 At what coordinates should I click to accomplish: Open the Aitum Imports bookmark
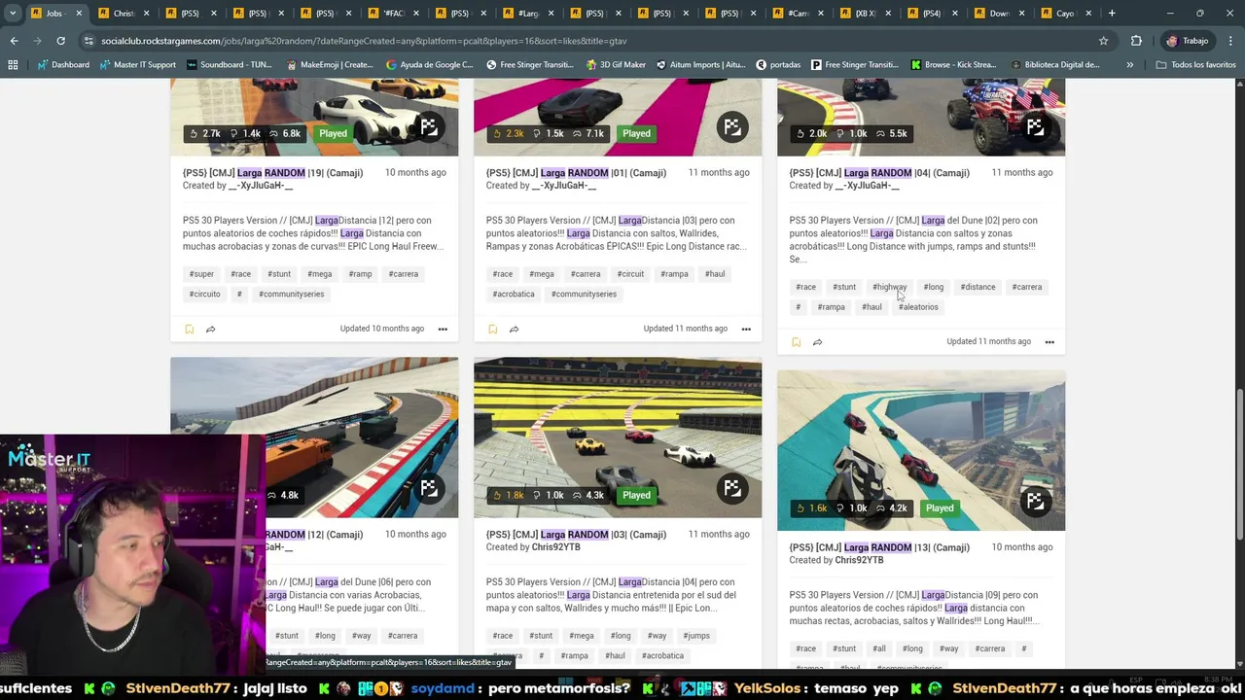click(699, 64)
